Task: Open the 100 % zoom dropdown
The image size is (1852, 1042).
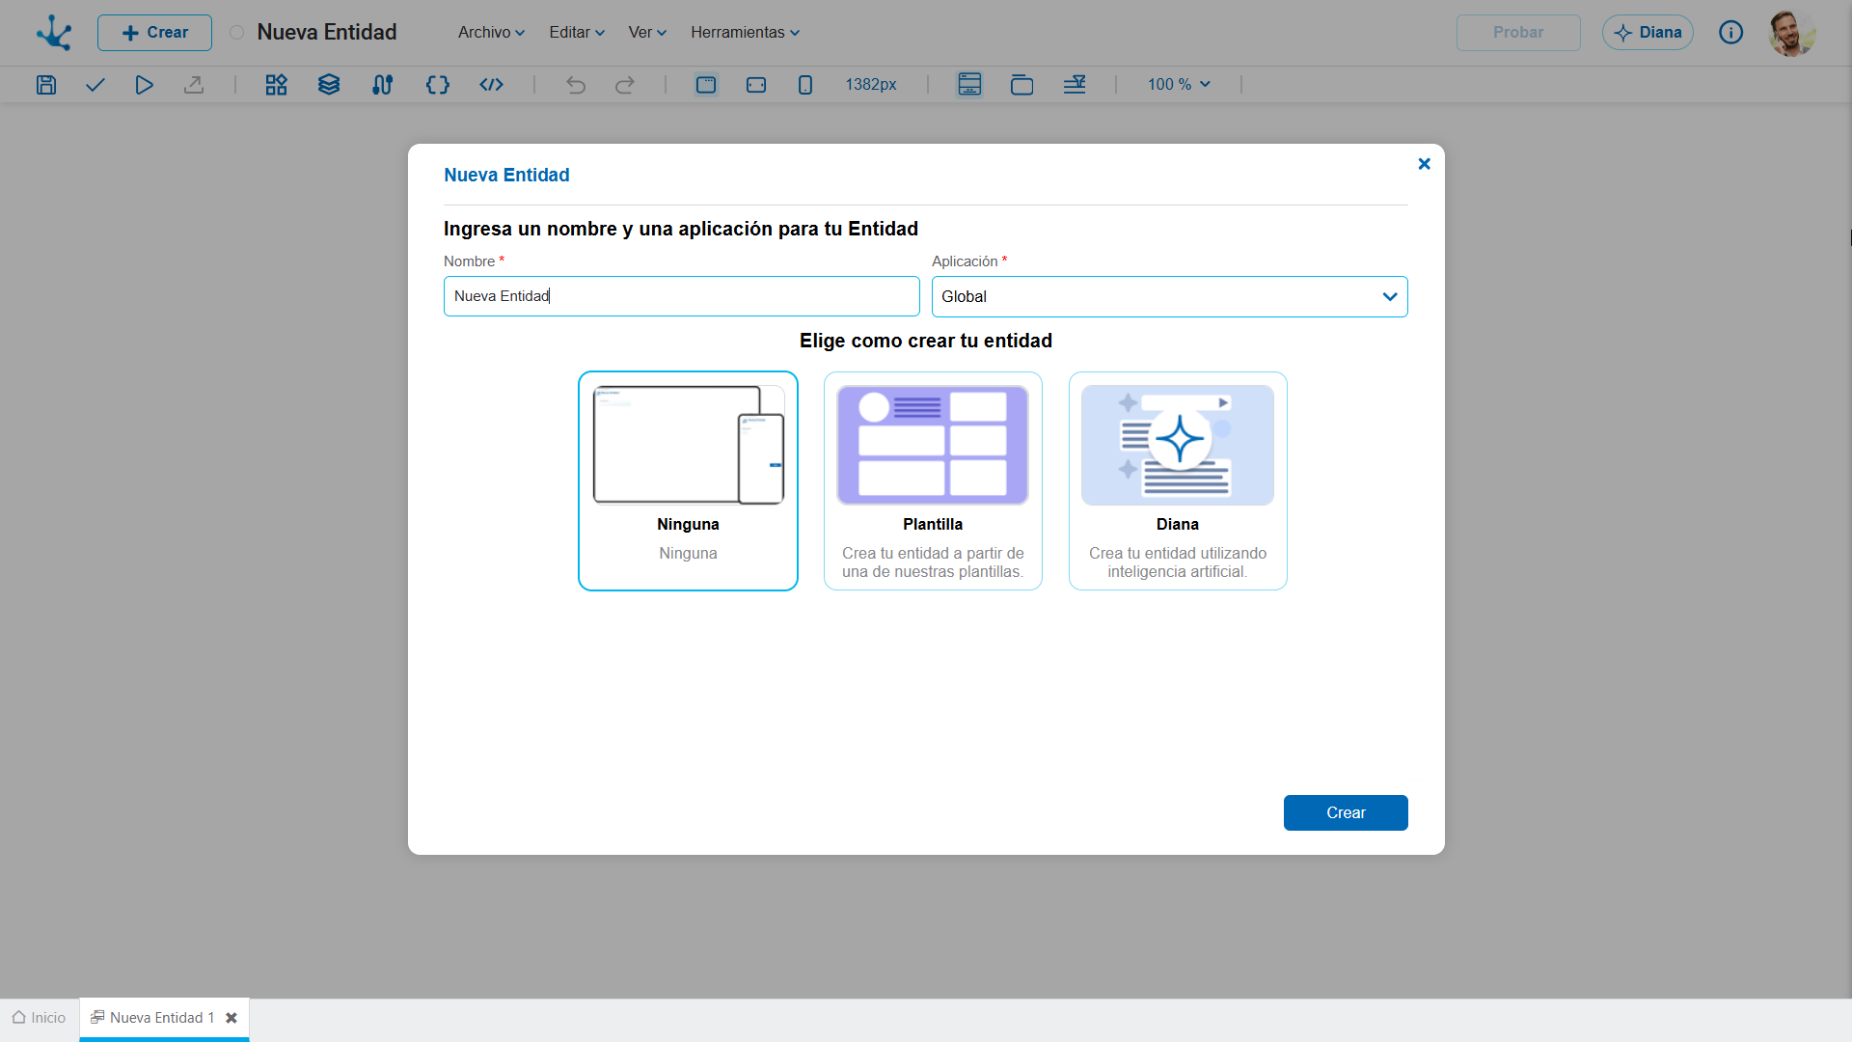Action: [x=1179, y=85]
